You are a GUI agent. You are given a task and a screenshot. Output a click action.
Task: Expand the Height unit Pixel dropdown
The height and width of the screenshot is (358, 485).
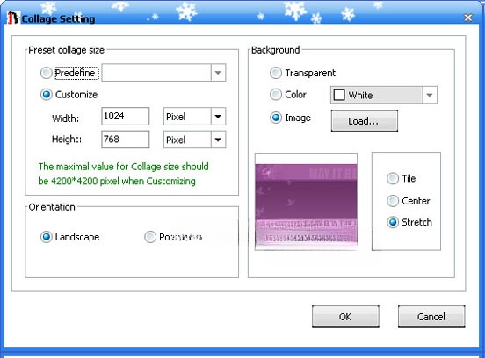[x=194, y=140]
